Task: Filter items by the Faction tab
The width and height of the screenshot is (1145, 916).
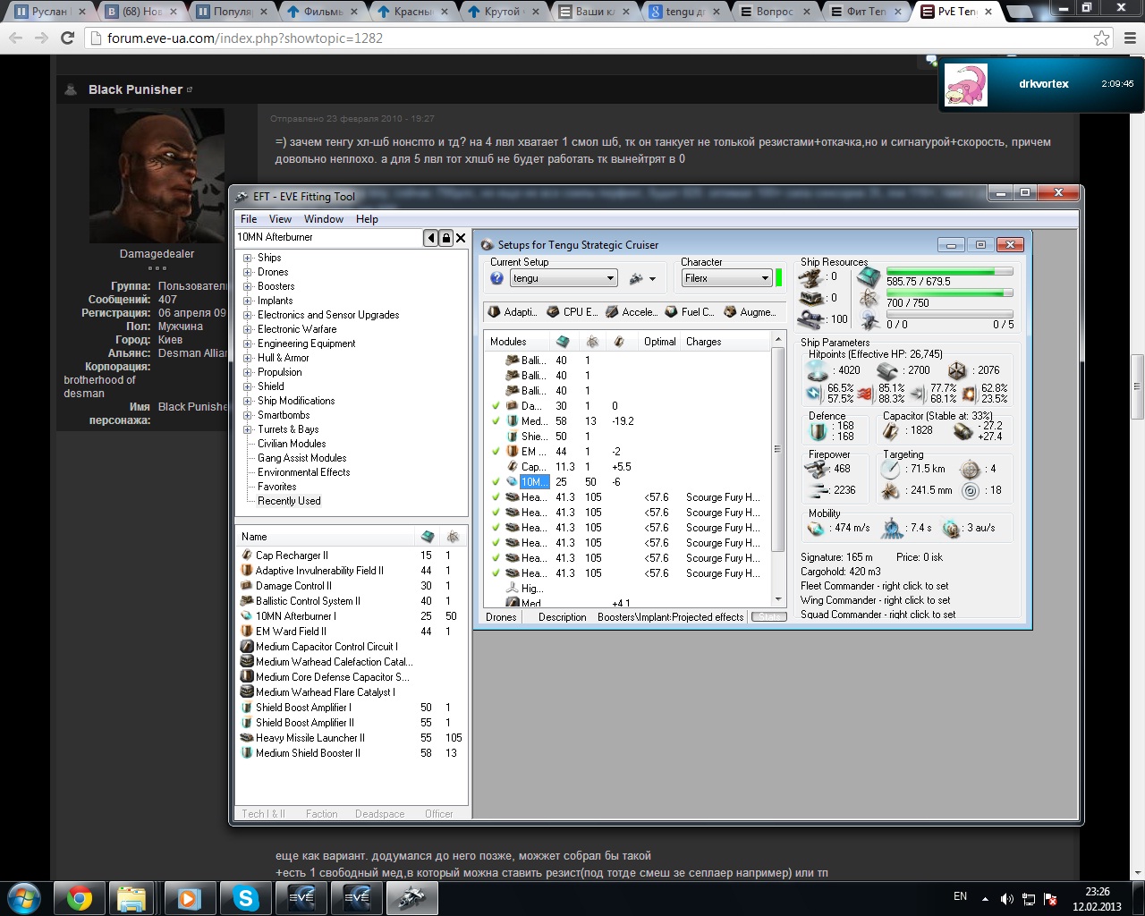Action: click(x=321, y=814)
